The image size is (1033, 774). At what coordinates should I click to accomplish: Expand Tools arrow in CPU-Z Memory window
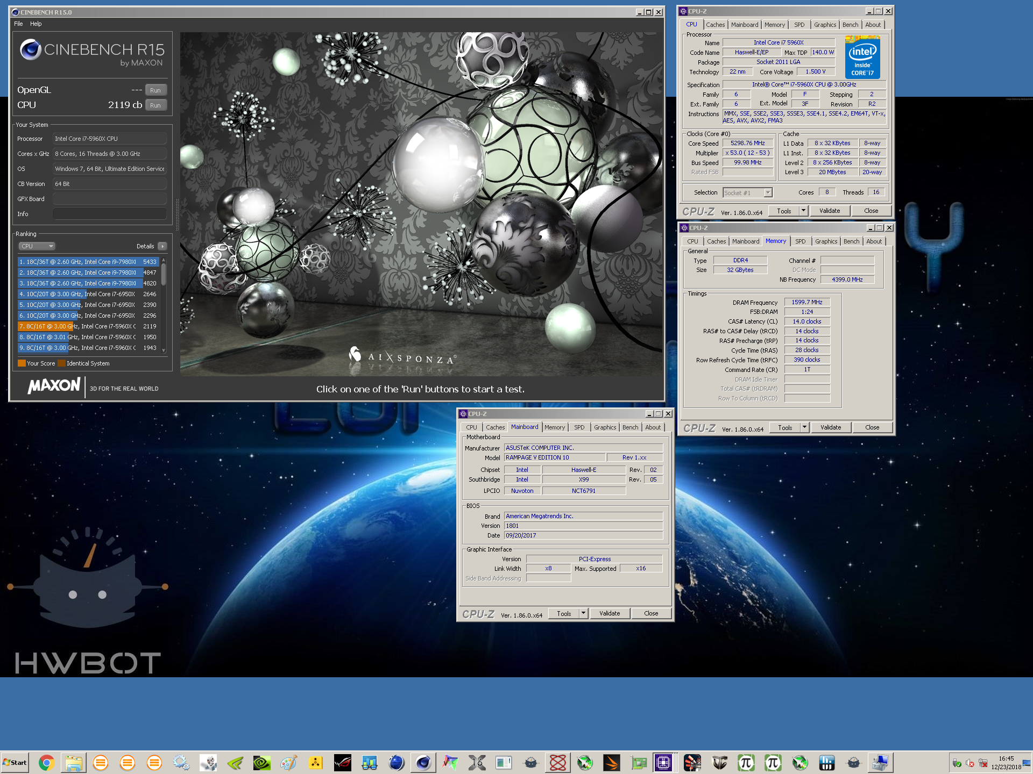coord(805,427)
